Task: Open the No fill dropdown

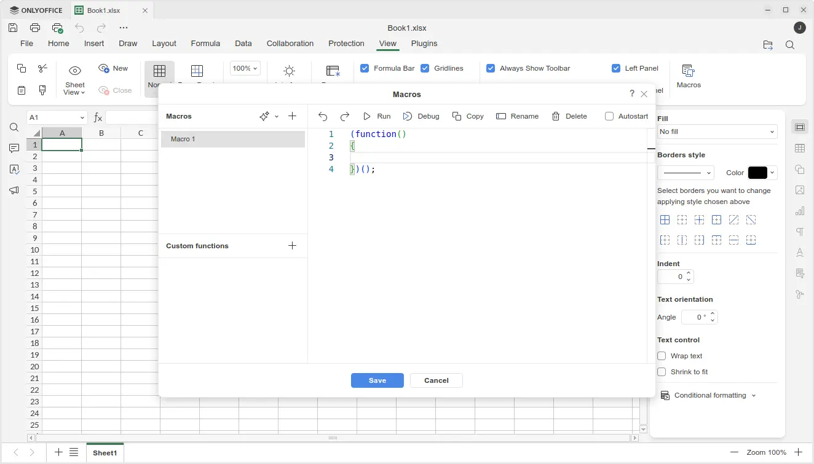Action: pos(717,132)
